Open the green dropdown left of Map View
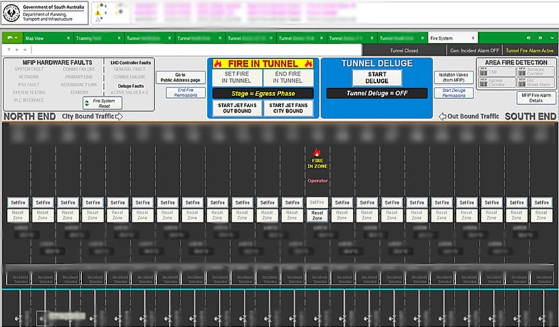The image size is (559, 327). (12, 38)
